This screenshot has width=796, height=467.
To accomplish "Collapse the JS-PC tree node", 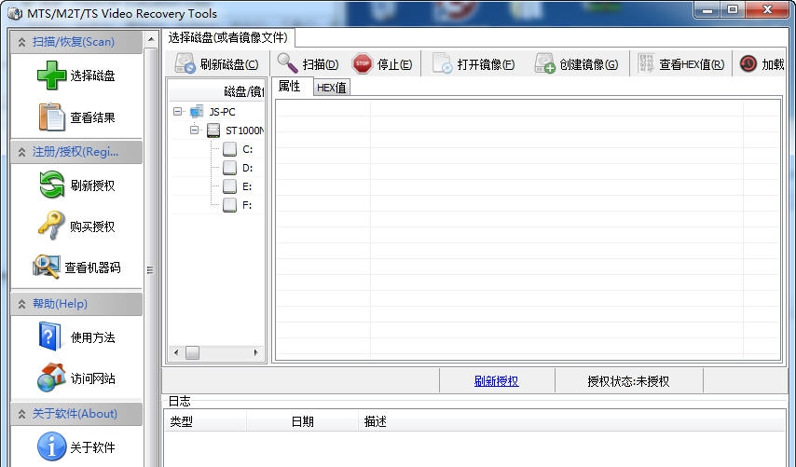I will tap(178, 111).
